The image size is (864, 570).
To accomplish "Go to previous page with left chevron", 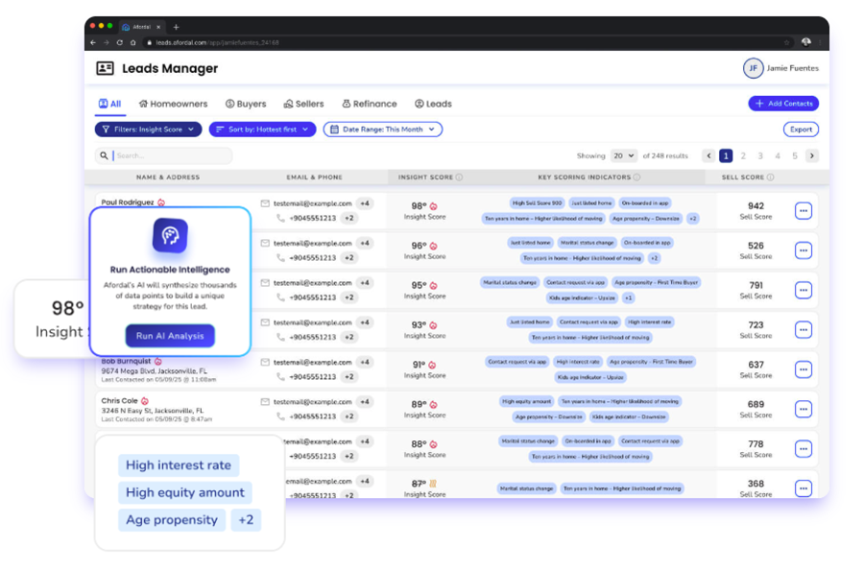I will [x=708, y=155].
